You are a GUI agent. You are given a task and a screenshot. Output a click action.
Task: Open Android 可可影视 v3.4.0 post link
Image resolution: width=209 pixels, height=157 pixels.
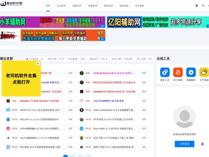point(39,101)
